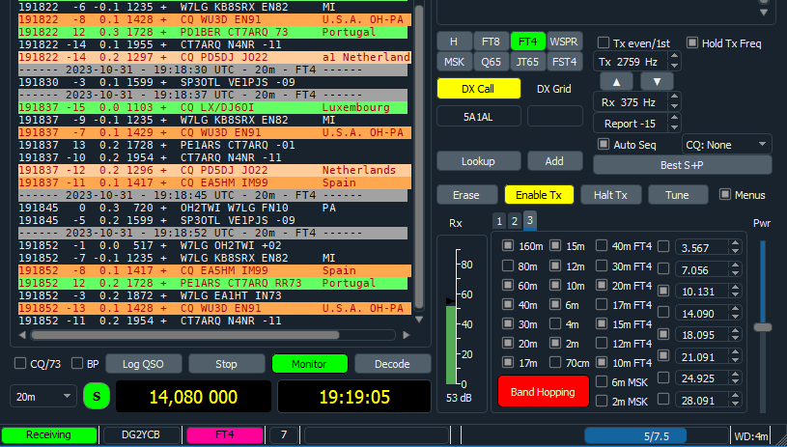Image resolution: width=787 pixels, height=447 pixels.
Task: Click the up arrow frequency shift button
Action: point(615,81)
